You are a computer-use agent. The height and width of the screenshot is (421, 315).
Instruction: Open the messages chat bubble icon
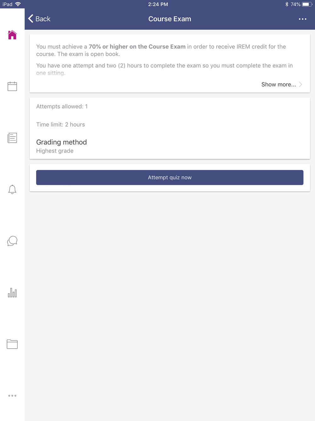tap(12, 241)
